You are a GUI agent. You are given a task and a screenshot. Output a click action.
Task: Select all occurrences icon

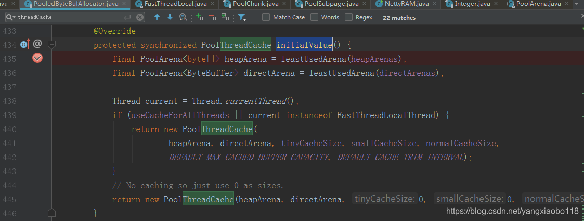[225, 17]
